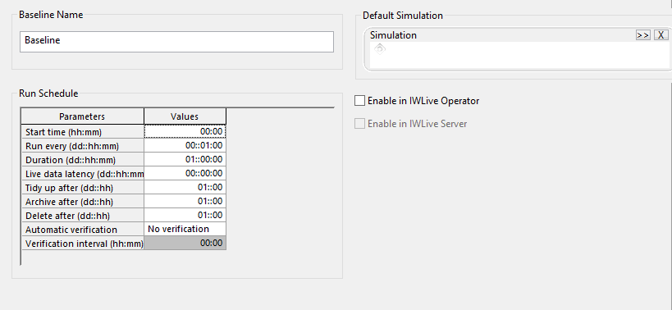
Task: Select the Tidy up after value cell
Action: [185, 187]
